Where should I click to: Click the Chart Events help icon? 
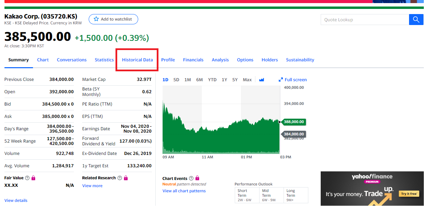pos(191,178)
